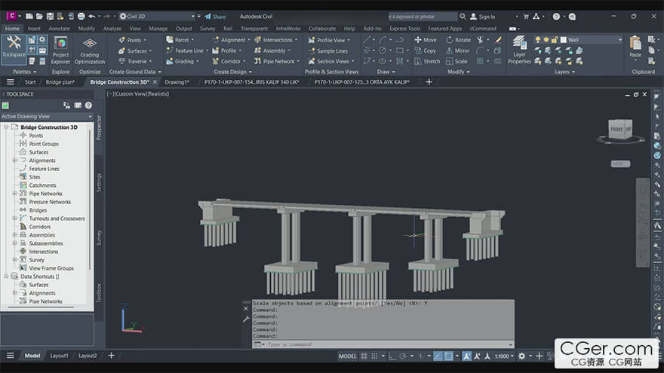Open the Active Drawing View dropdown

pyautogui.click(x=47, y=116)
